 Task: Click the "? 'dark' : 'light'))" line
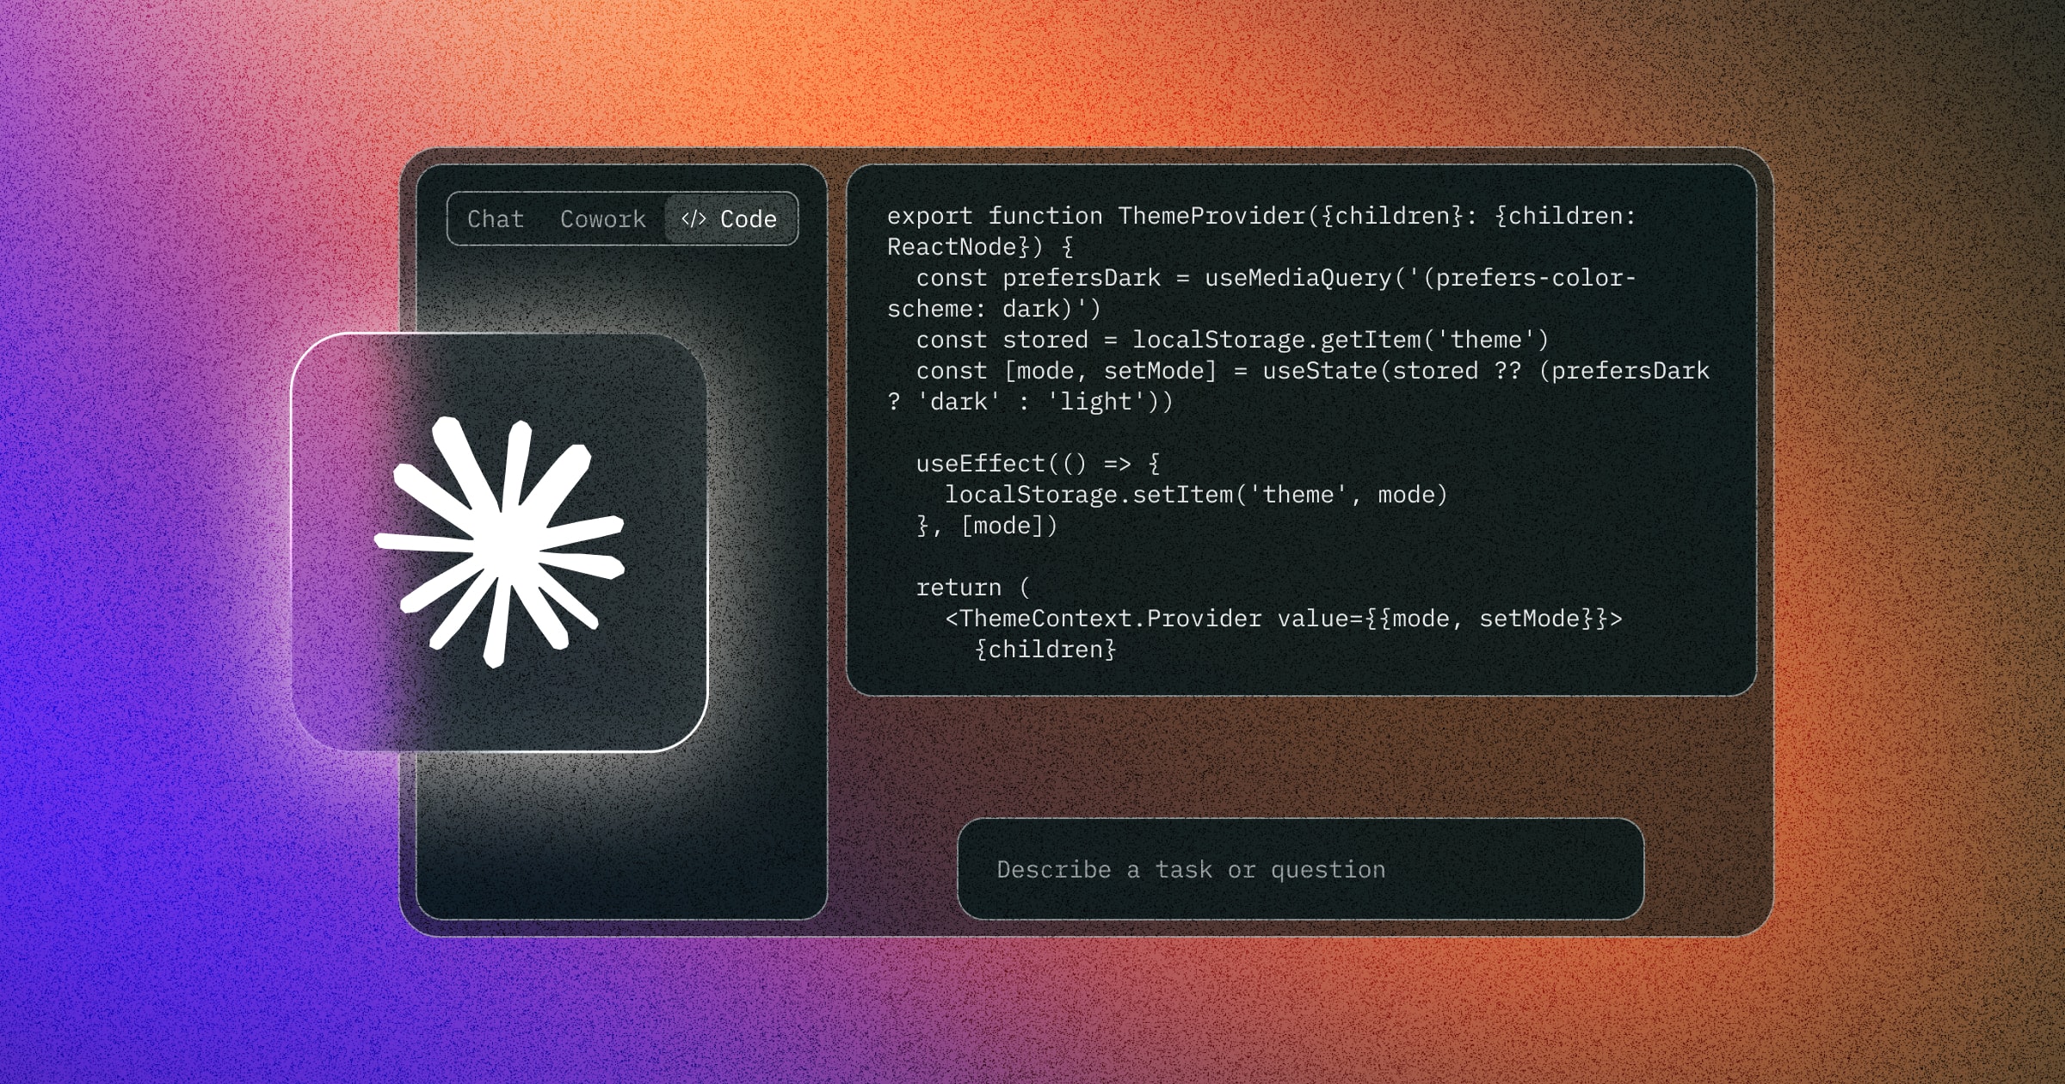(1030, 402)
